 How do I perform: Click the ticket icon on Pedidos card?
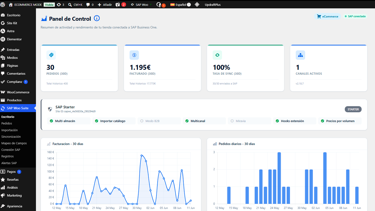click(51, 55)
